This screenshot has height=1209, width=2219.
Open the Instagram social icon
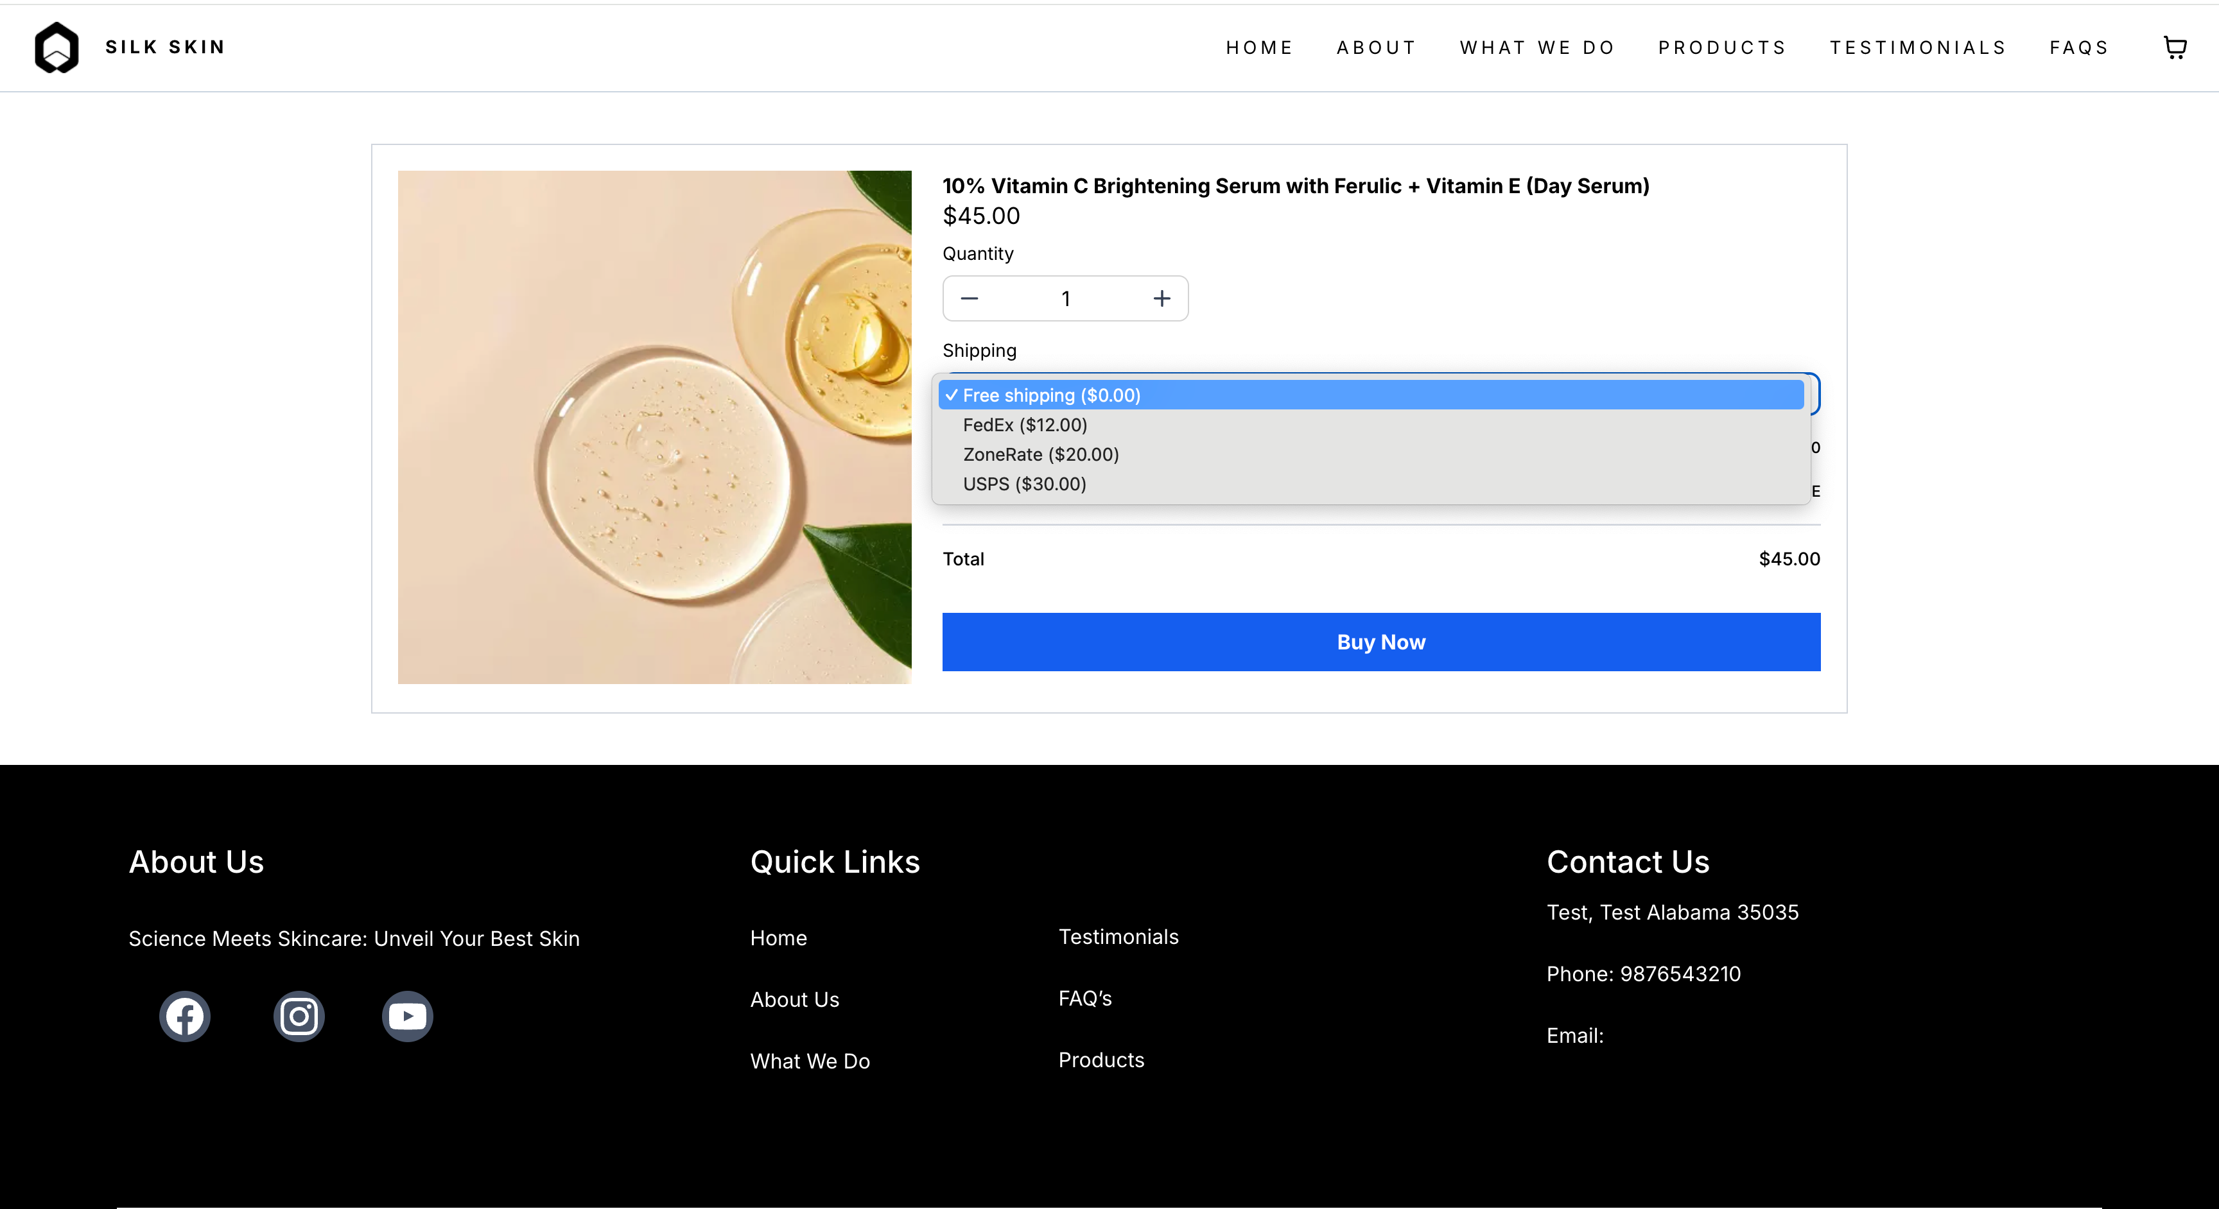(299, 1017)
